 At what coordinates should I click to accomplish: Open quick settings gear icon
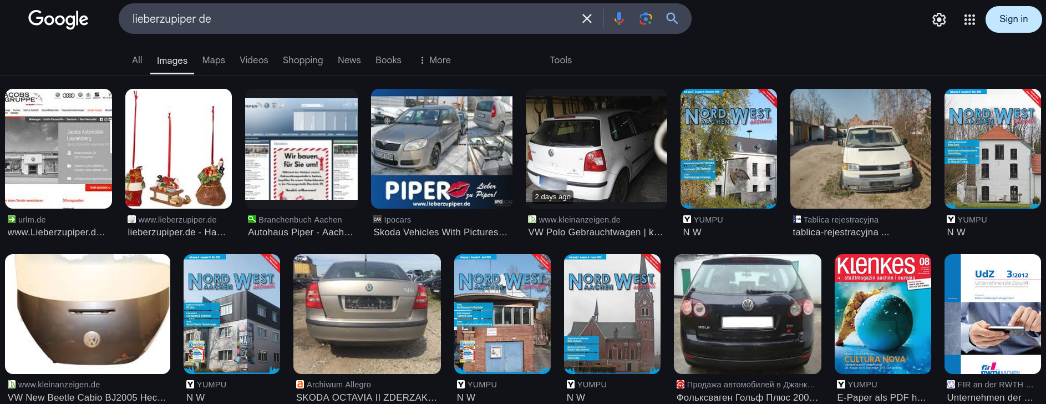pos(939,20)
